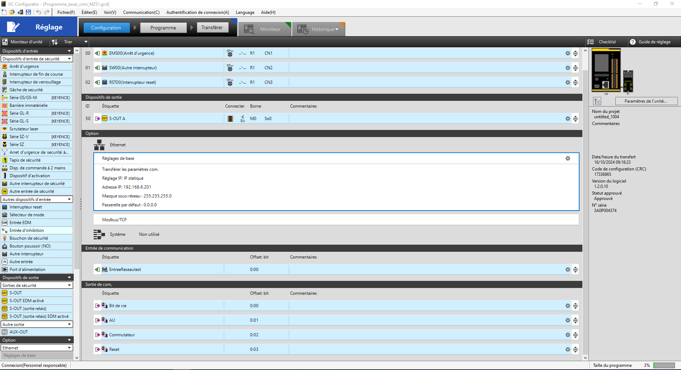The width and height of the screenshot is (681, 370).
Task: Open the Communication(C) menu
Action: coord(141,12)
